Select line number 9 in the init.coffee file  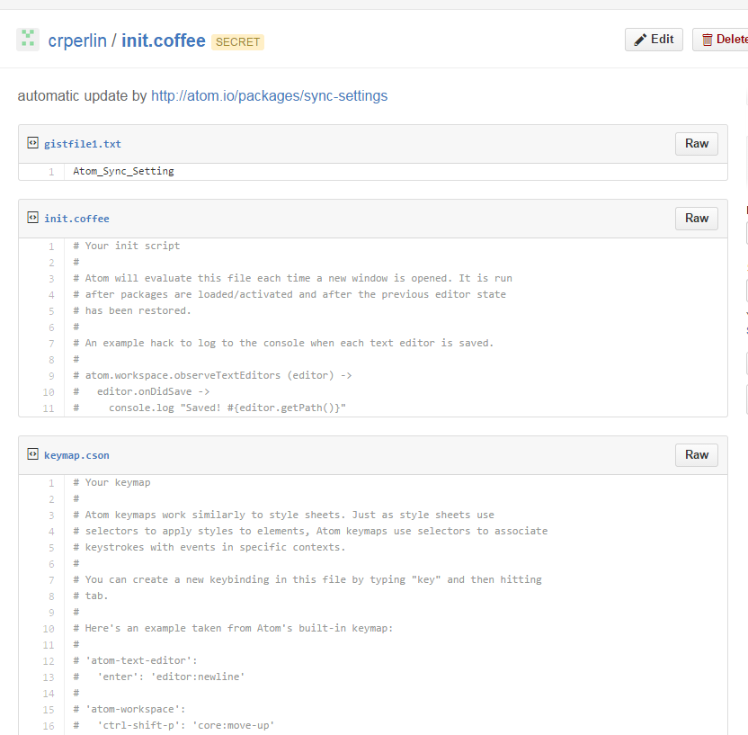click(51, 376)
